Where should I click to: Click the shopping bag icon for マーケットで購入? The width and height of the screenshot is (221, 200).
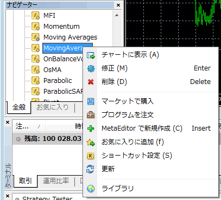(x=91, y=101)
